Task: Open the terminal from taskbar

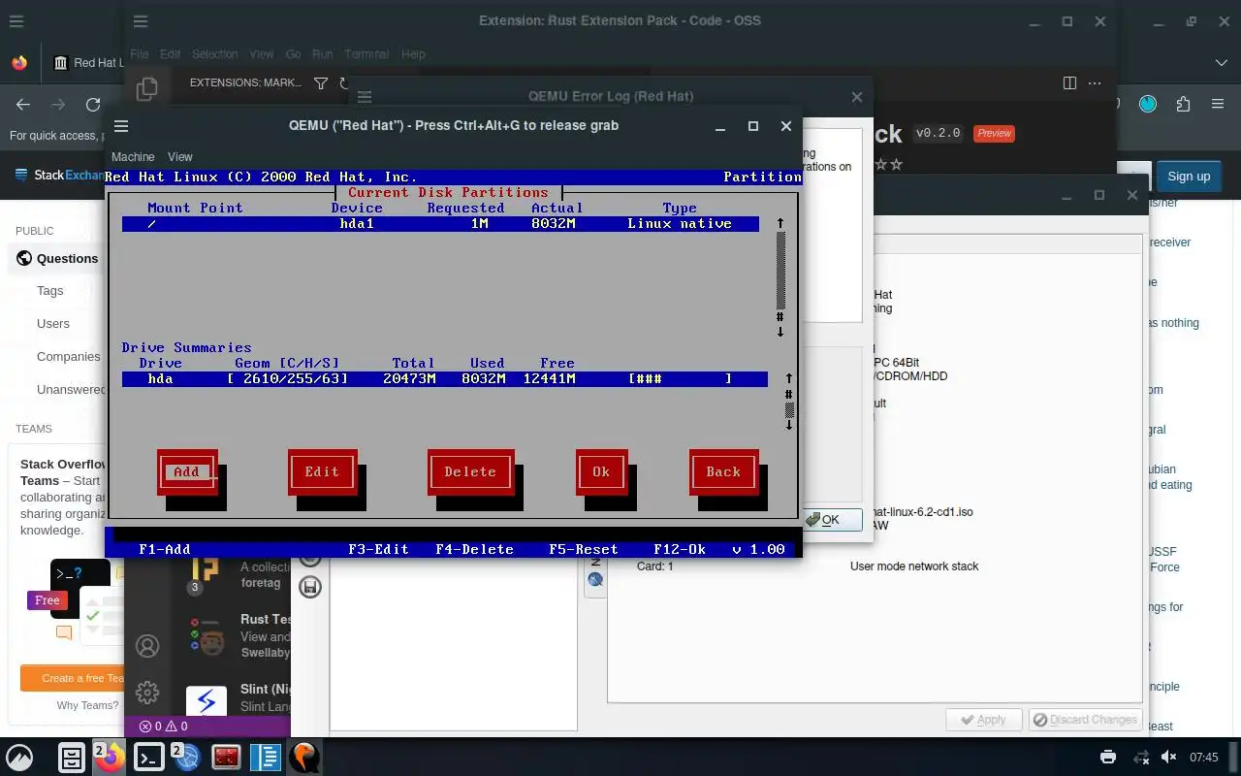Action: [x=148, y=757]
